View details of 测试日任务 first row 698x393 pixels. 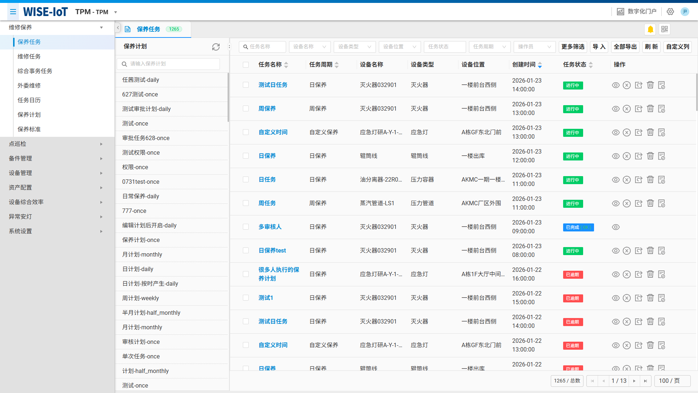615,85
